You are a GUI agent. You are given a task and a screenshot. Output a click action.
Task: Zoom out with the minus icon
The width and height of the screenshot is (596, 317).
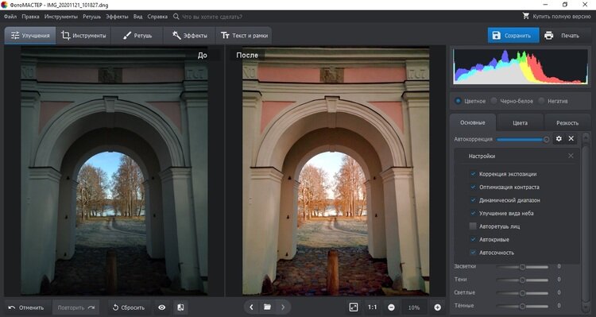tap(391, 307)
